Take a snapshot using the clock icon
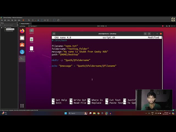Image resolution: width=176 pixels, height=132 pixels. [33, 20]
